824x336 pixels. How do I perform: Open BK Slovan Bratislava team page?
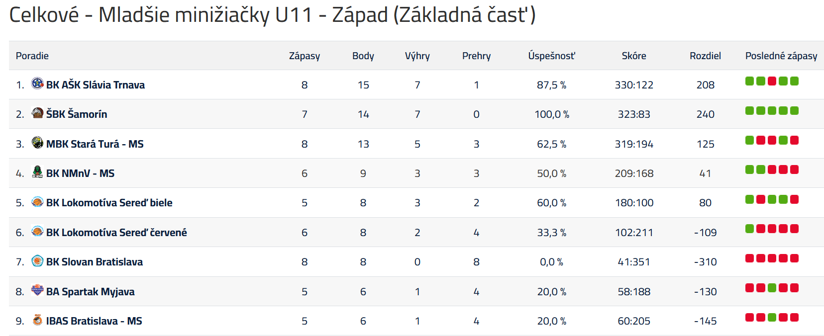[x=95, y=262]
